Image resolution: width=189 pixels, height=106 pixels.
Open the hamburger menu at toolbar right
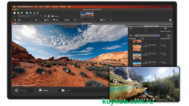point(170,20)
